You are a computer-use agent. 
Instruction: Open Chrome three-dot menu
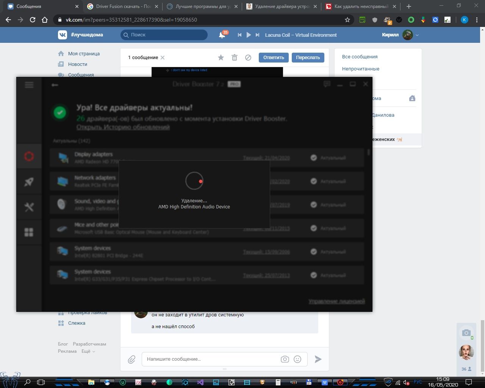pos(477,20)
